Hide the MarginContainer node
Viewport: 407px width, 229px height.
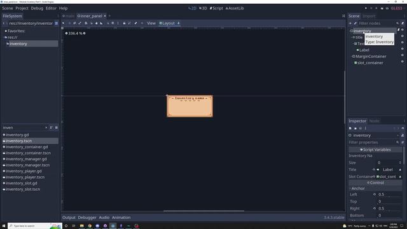pyautogui.click(x=403, y=55)
